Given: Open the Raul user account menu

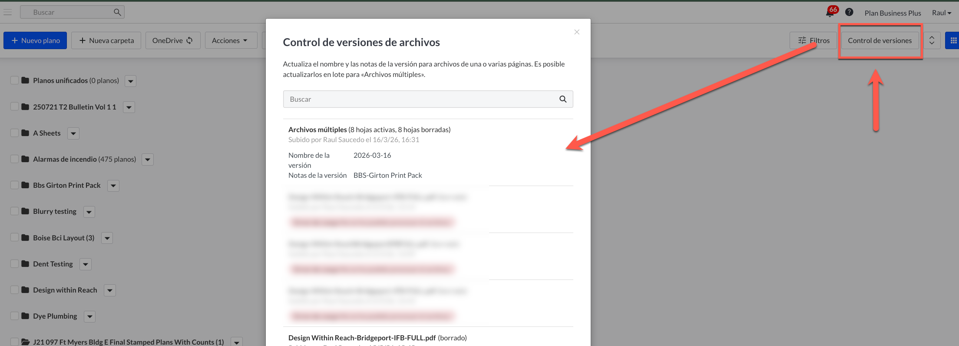Looking at the screenshot, I should click(x=941, y=13).
